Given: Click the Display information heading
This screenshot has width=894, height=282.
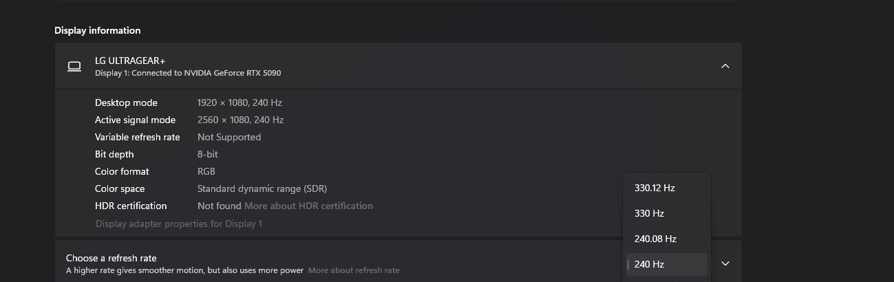Looking at the screenshot, I should coord(97,30).
